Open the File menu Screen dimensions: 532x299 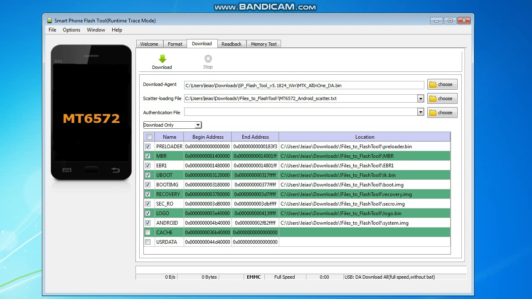coord(52,30)
